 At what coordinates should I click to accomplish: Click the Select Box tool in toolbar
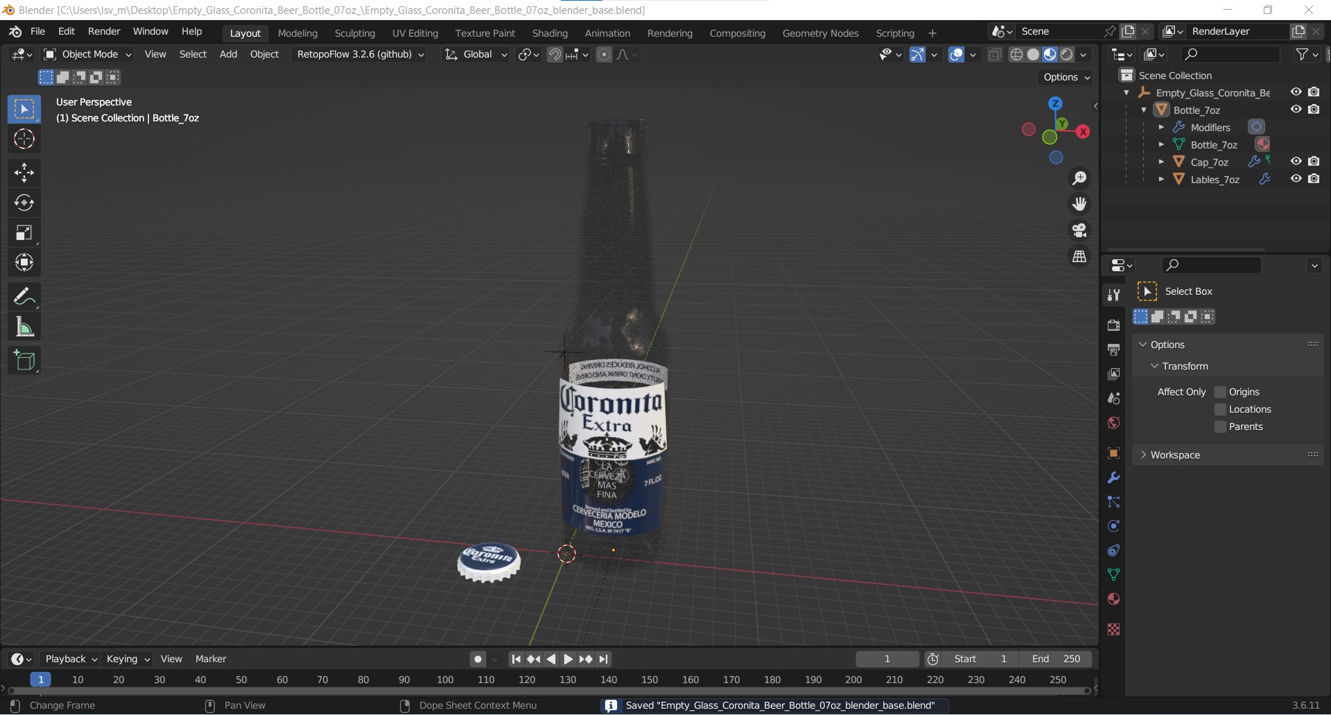point(24,110)
